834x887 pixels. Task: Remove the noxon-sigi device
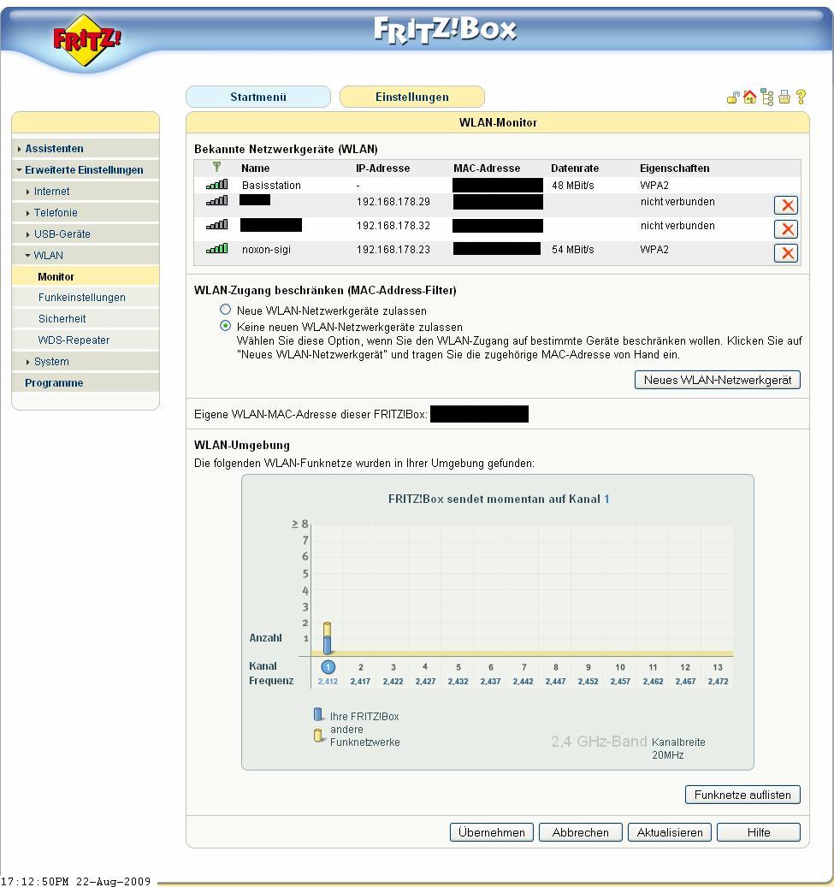click(786, 253)
